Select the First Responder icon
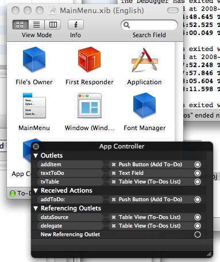The image size is (220, 262). 89,60
